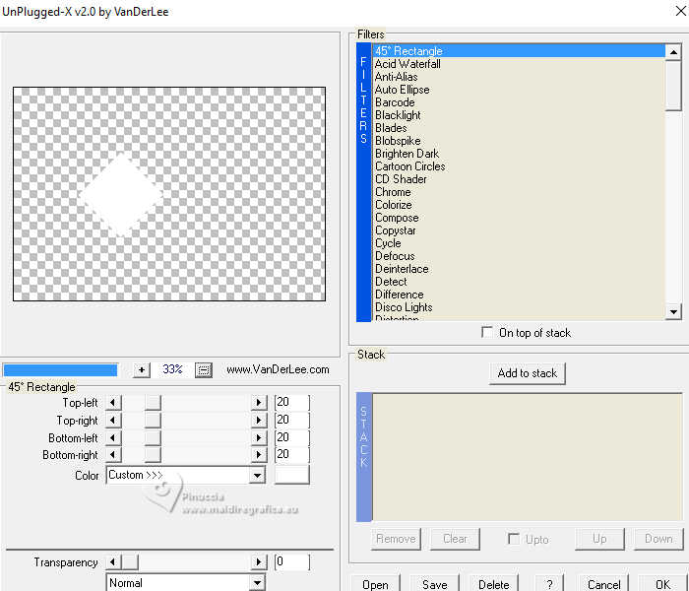Click the Top-right value field

291,420
